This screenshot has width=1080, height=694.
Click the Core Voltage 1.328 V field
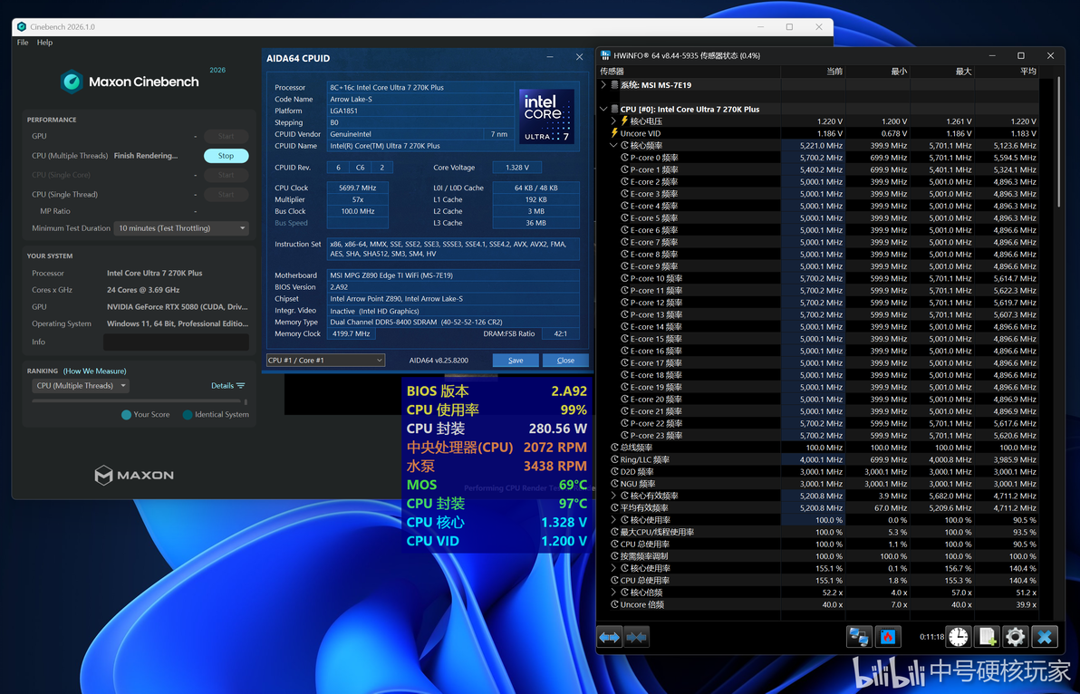[x=516, y=168]
